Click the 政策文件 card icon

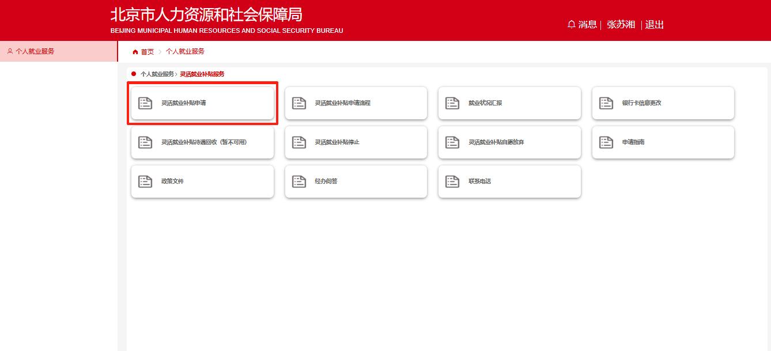click(145, 180)
